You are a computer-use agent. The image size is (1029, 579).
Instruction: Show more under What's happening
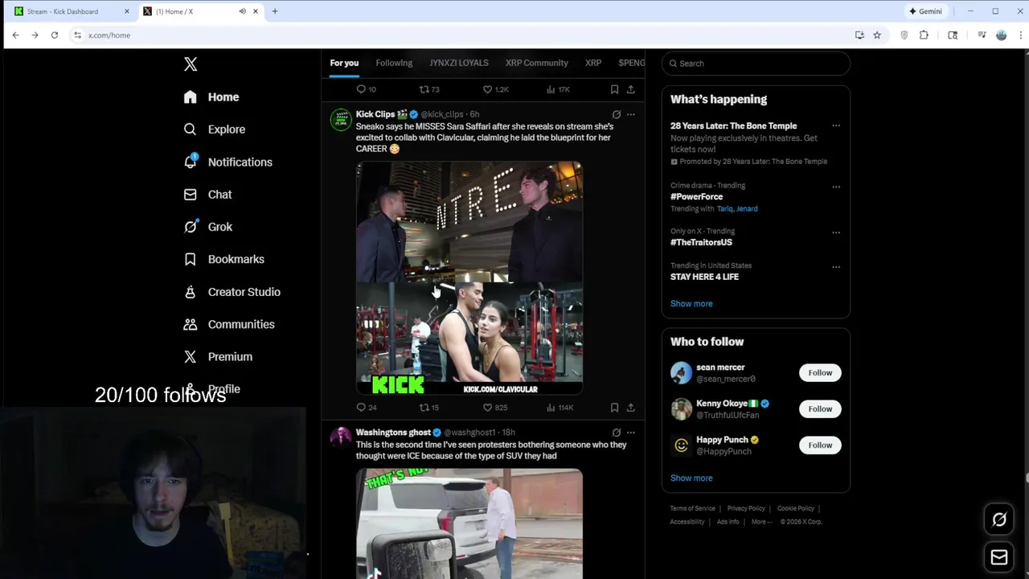[x=691, y=304]
